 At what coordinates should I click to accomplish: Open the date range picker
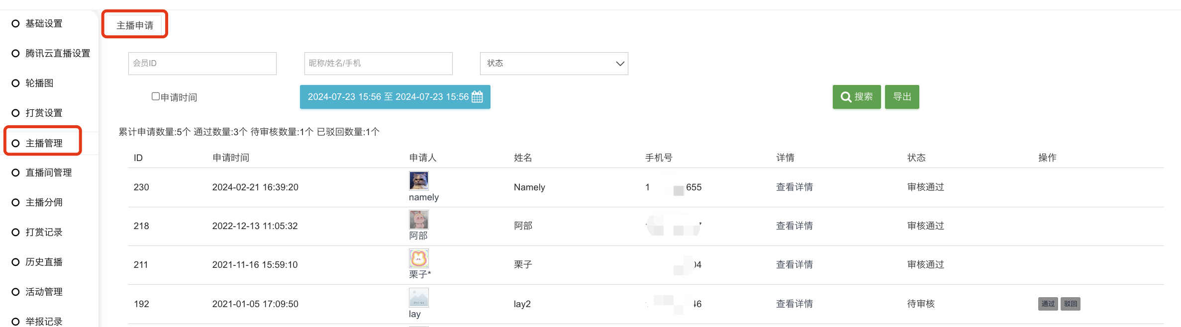point(394,97)
